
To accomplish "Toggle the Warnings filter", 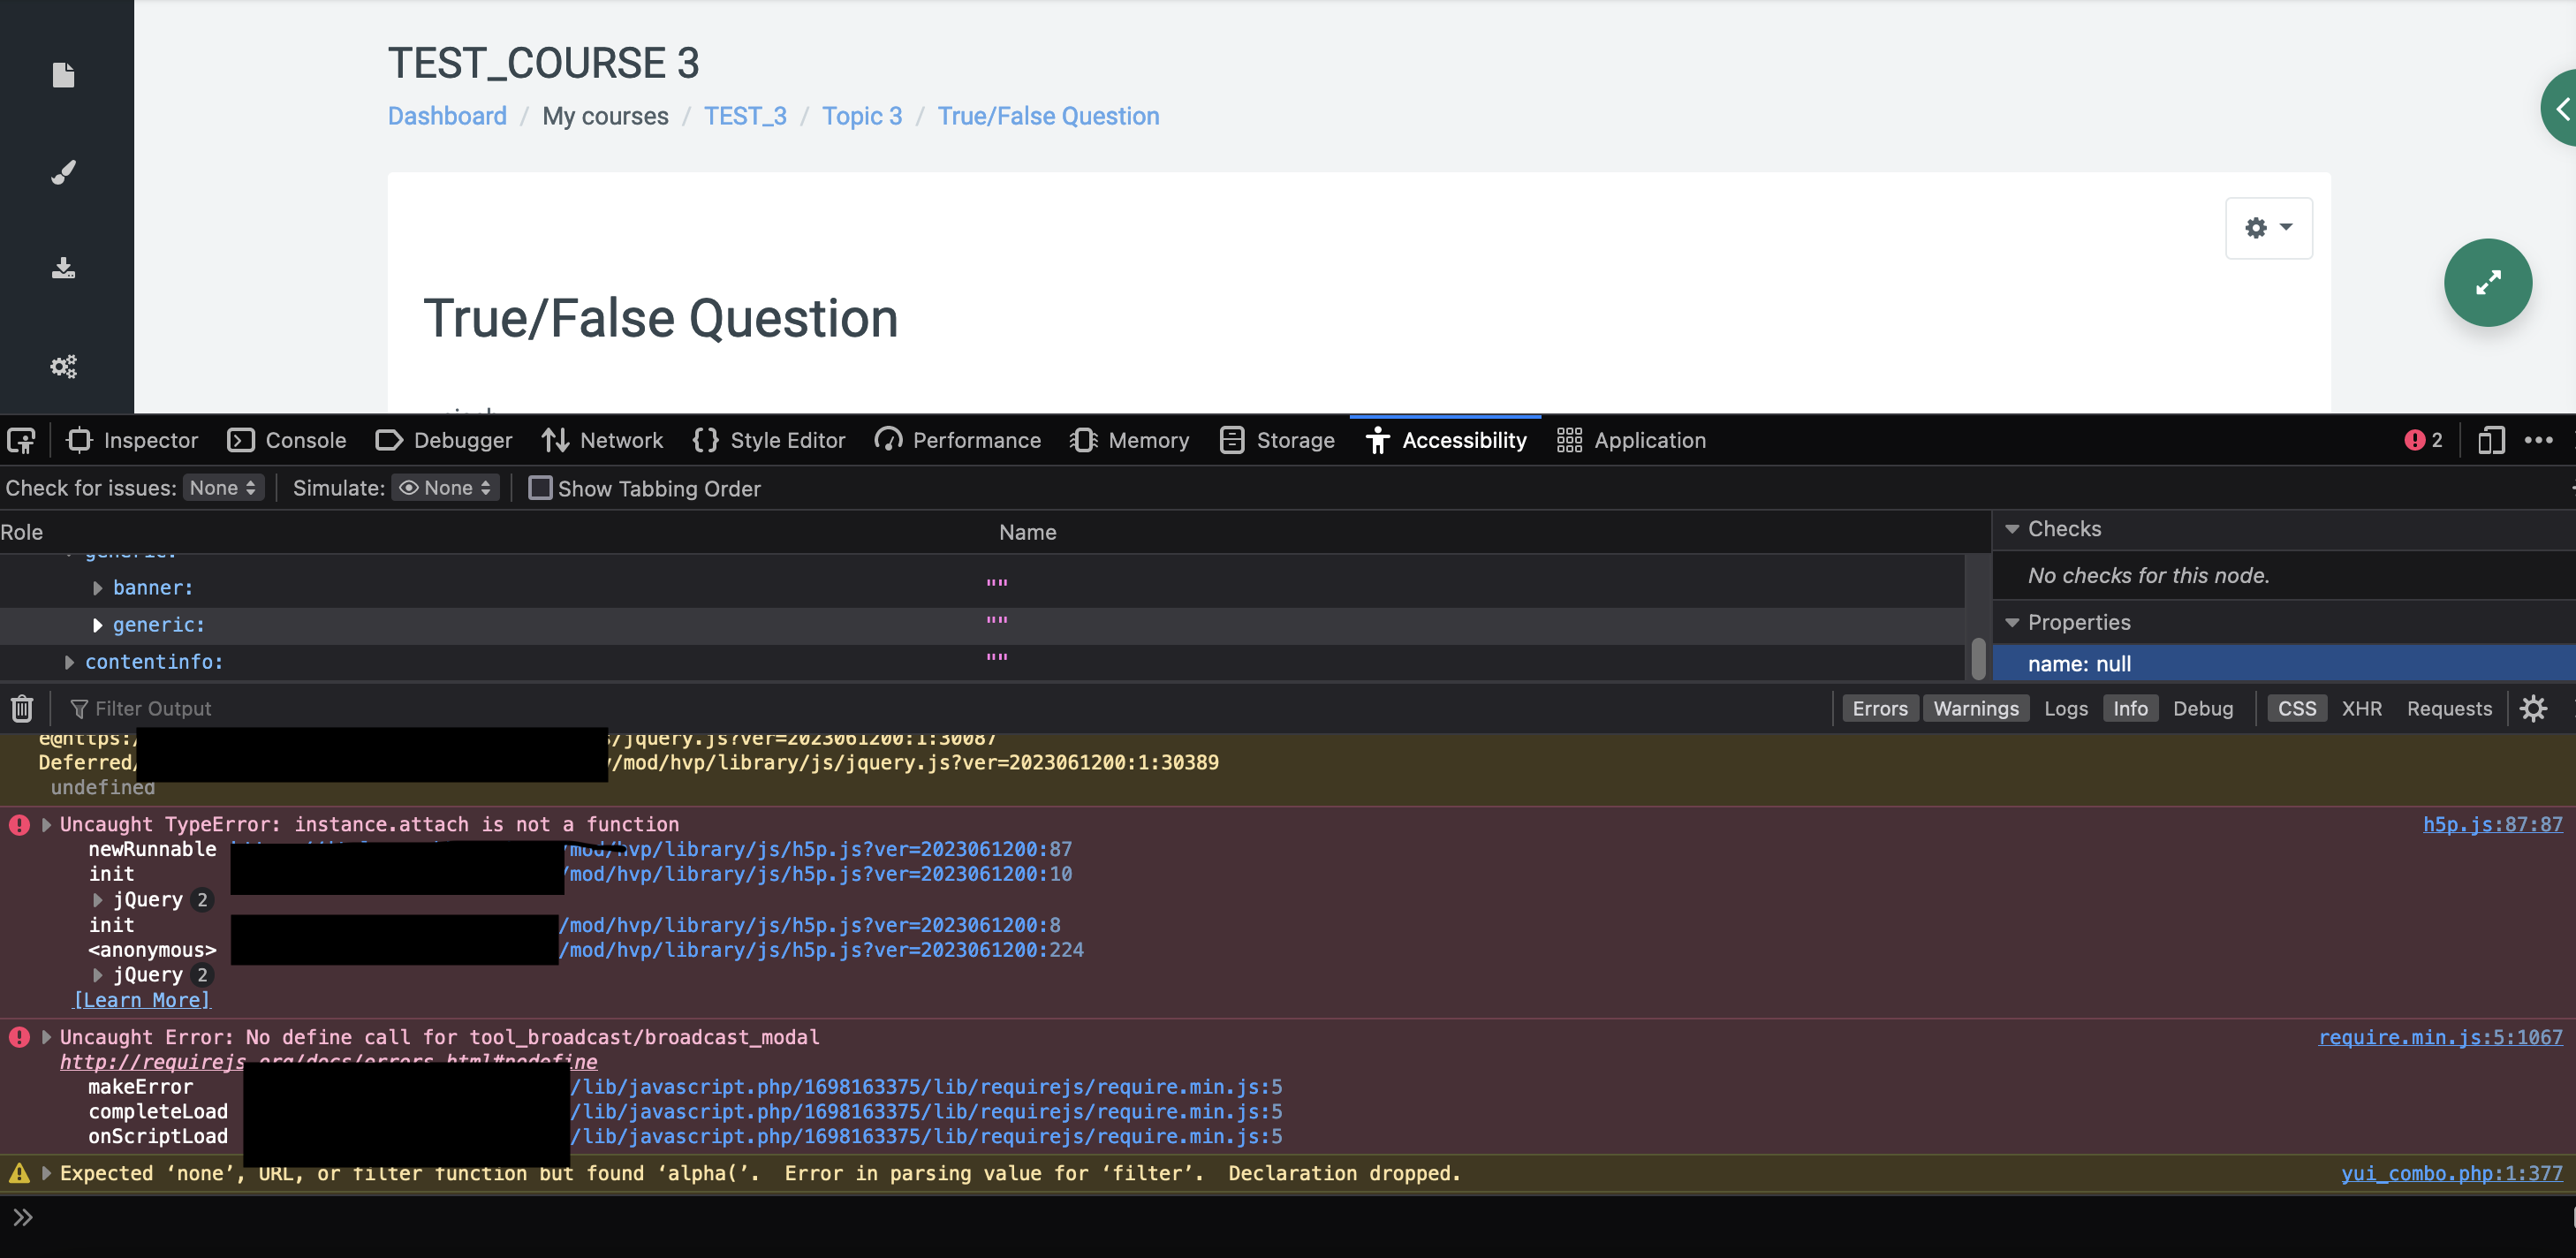I will [x=1975, y=708].
